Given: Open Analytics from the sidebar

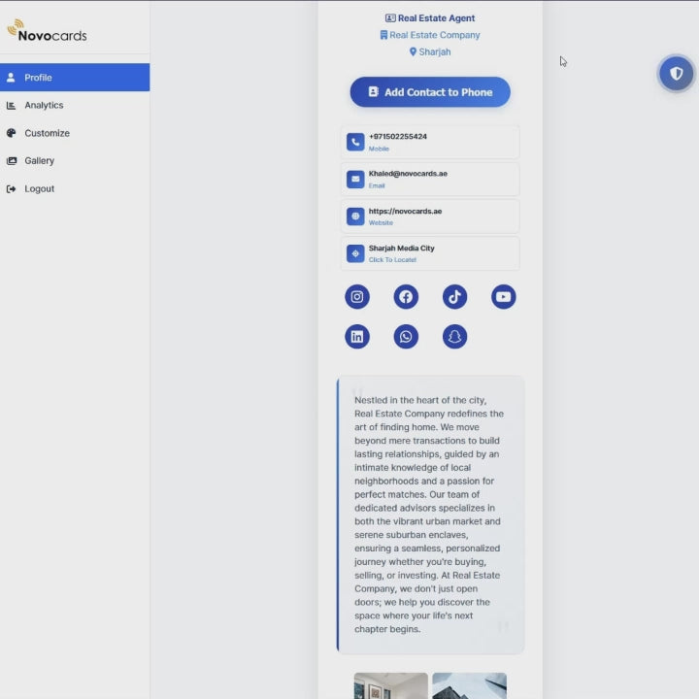Looking at the screenshot, I should coord(44,105).
